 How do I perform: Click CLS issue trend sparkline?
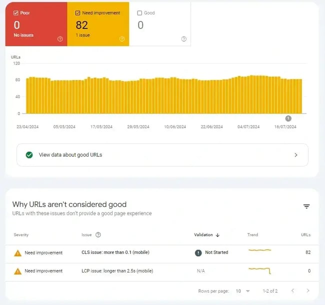pyautogui.click(x=259, y=251)
